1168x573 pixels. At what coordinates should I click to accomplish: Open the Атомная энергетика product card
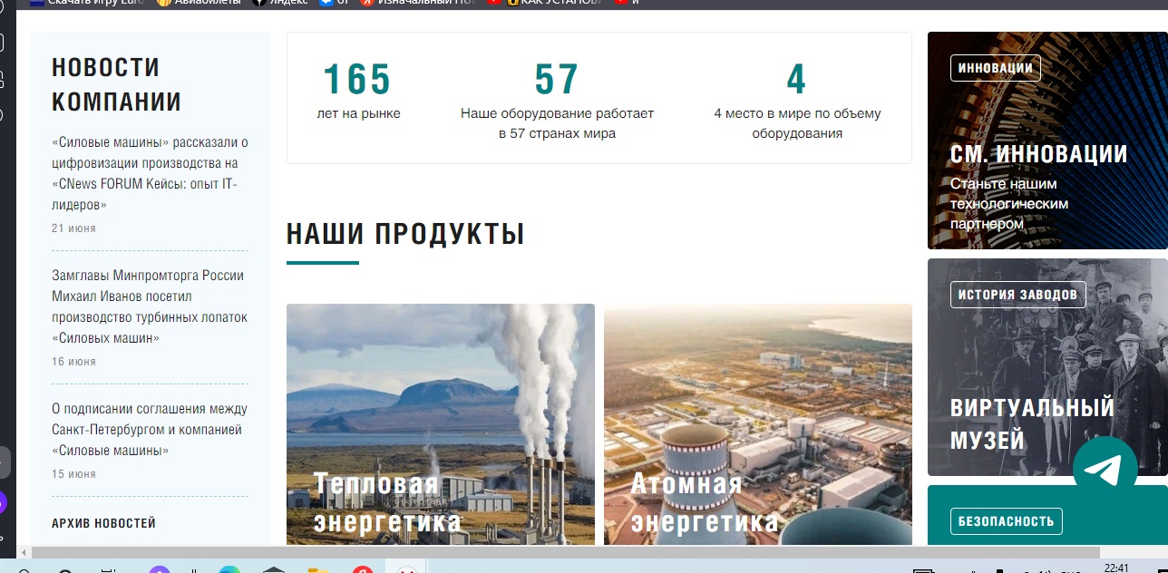coord(758,424)
